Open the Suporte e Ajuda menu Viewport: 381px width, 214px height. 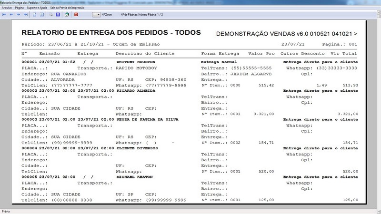[37, 8]
